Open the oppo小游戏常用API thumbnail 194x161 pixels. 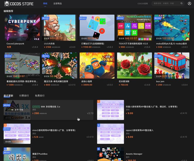(x=110, y=134)
